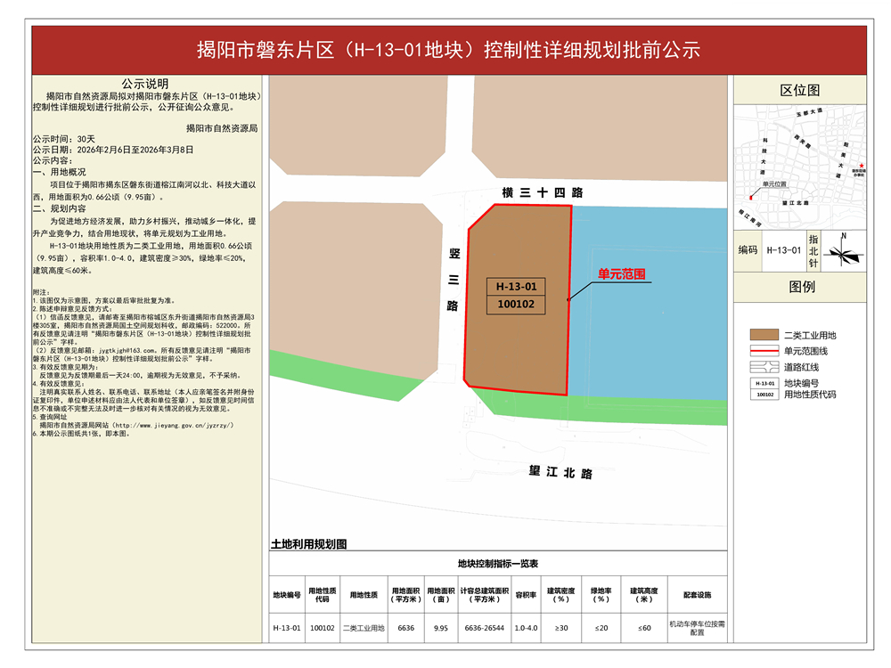Click the 横三十四路 road label
Screen dimensions: 891x668
coord(541,192)
